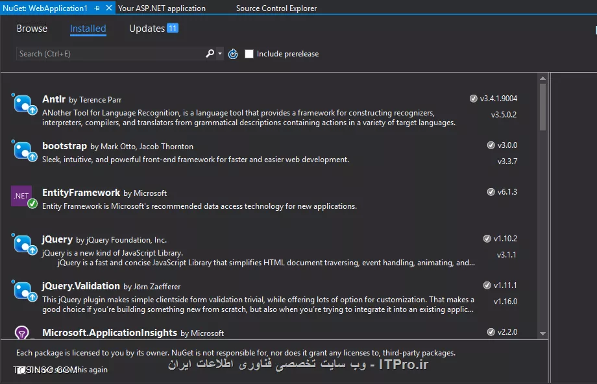Click bootstrap available version v3.3.7
597x384 pixels.
click(507, 162)
